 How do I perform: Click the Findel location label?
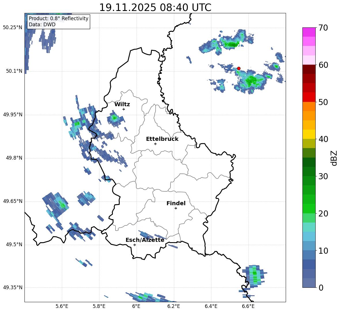click(x=176, y=203)
